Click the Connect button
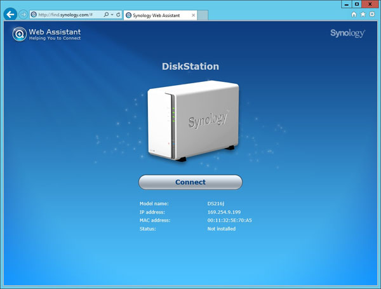 [190, 182]
